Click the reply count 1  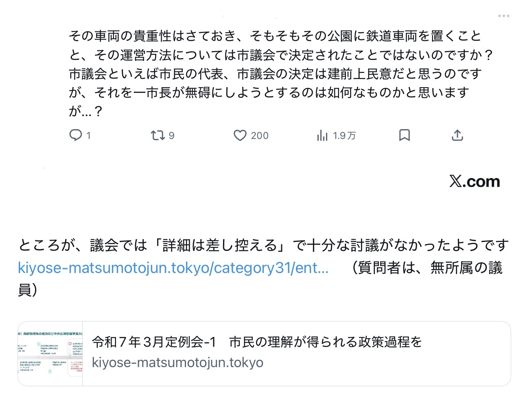click(88, 136)
